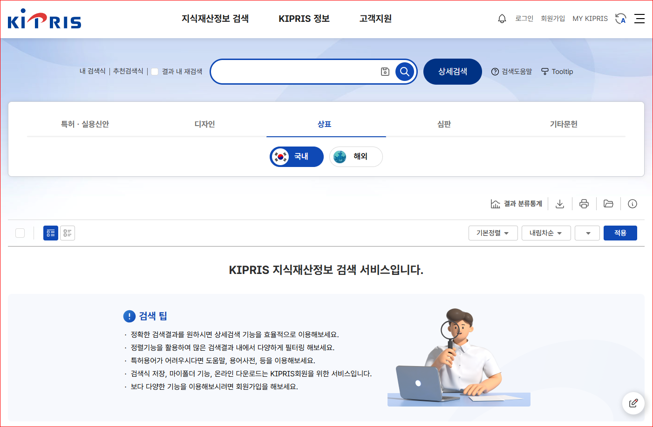Click tip line starting 특허용어가 어려우시다면
The width and height of the screenshot is (653, 427).
point(223,360)
